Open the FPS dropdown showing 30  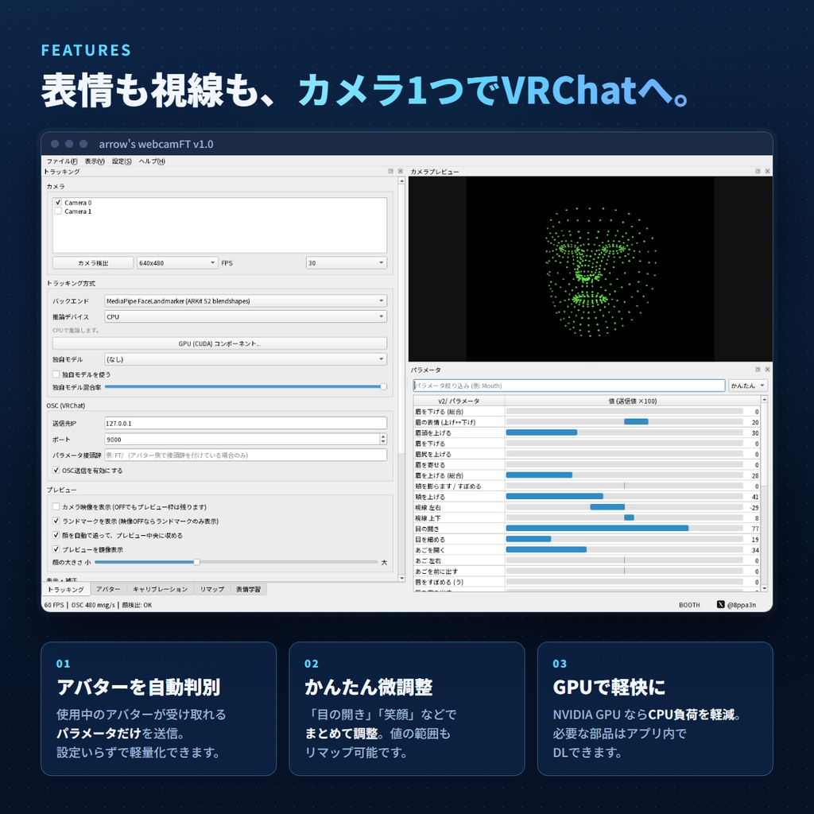click(347, 263)
